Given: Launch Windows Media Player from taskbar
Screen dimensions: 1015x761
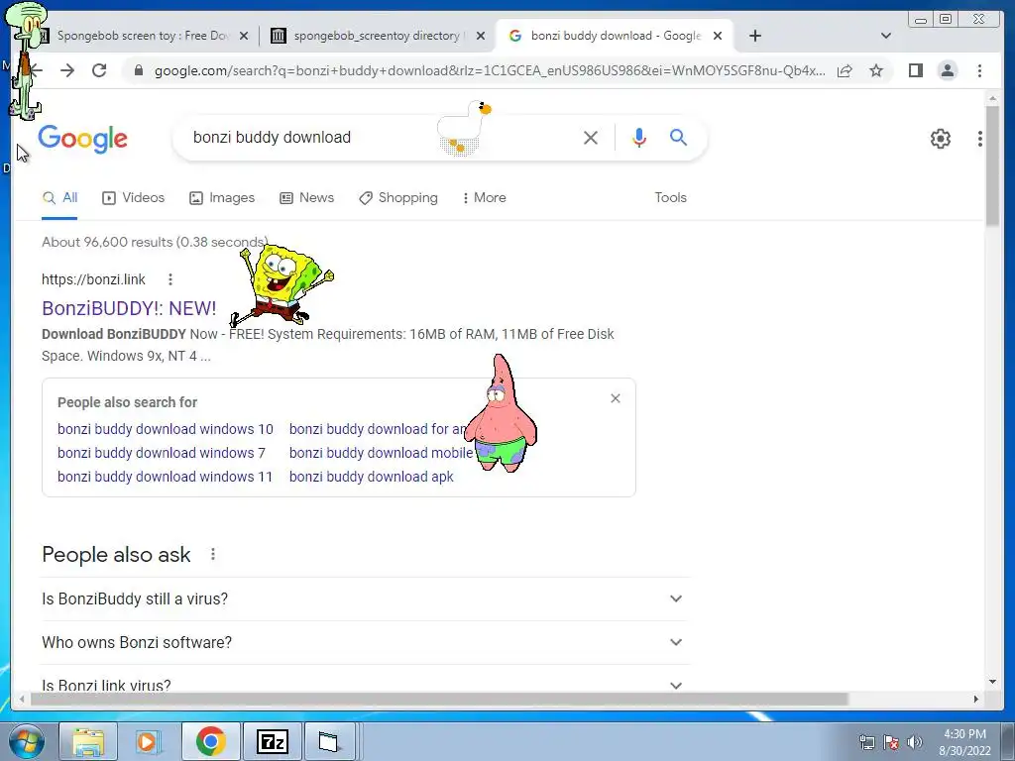Looking at the screenshot, I should pos(148,741).
